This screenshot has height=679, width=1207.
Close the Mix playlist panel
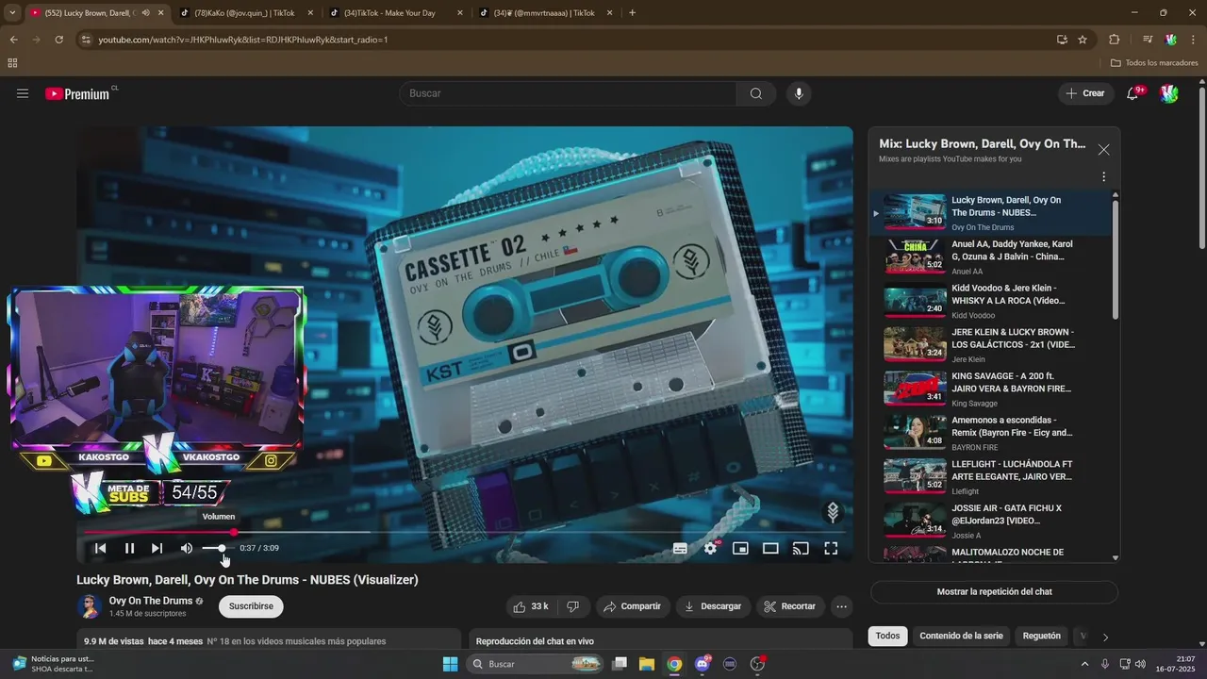click(1103, 150)
